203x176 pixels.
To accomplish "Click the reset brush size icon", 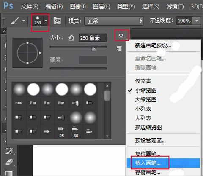I will tap(71, 38).
